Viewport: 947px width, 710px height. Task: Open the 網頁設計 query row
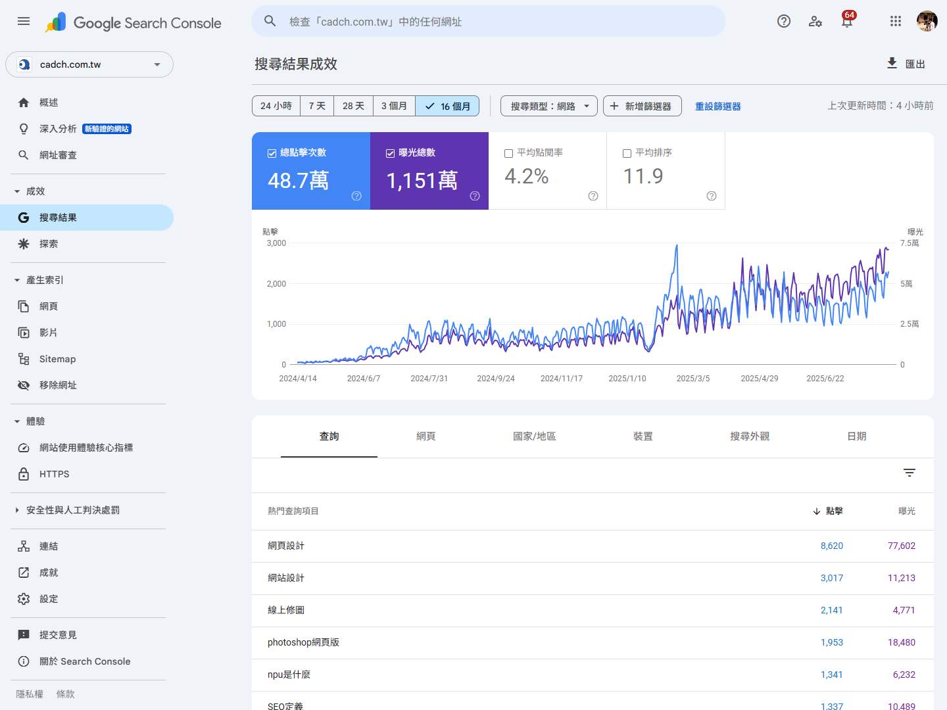pyautogui.click(x=593, y=546)
